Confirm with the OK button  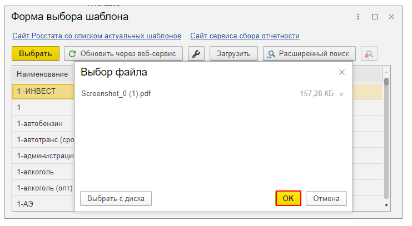pyautogui.click(x=288, y=198)
